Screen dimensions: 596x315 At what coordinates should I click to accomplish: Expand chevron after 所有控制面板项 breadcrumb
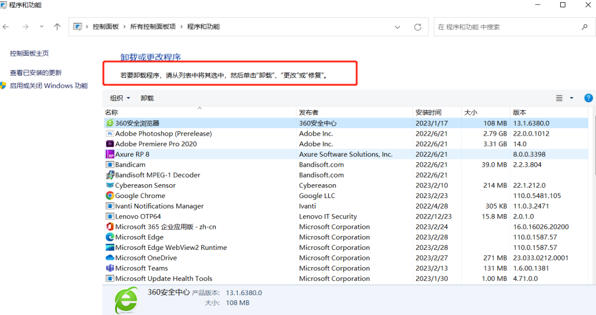tap(182, 26)
